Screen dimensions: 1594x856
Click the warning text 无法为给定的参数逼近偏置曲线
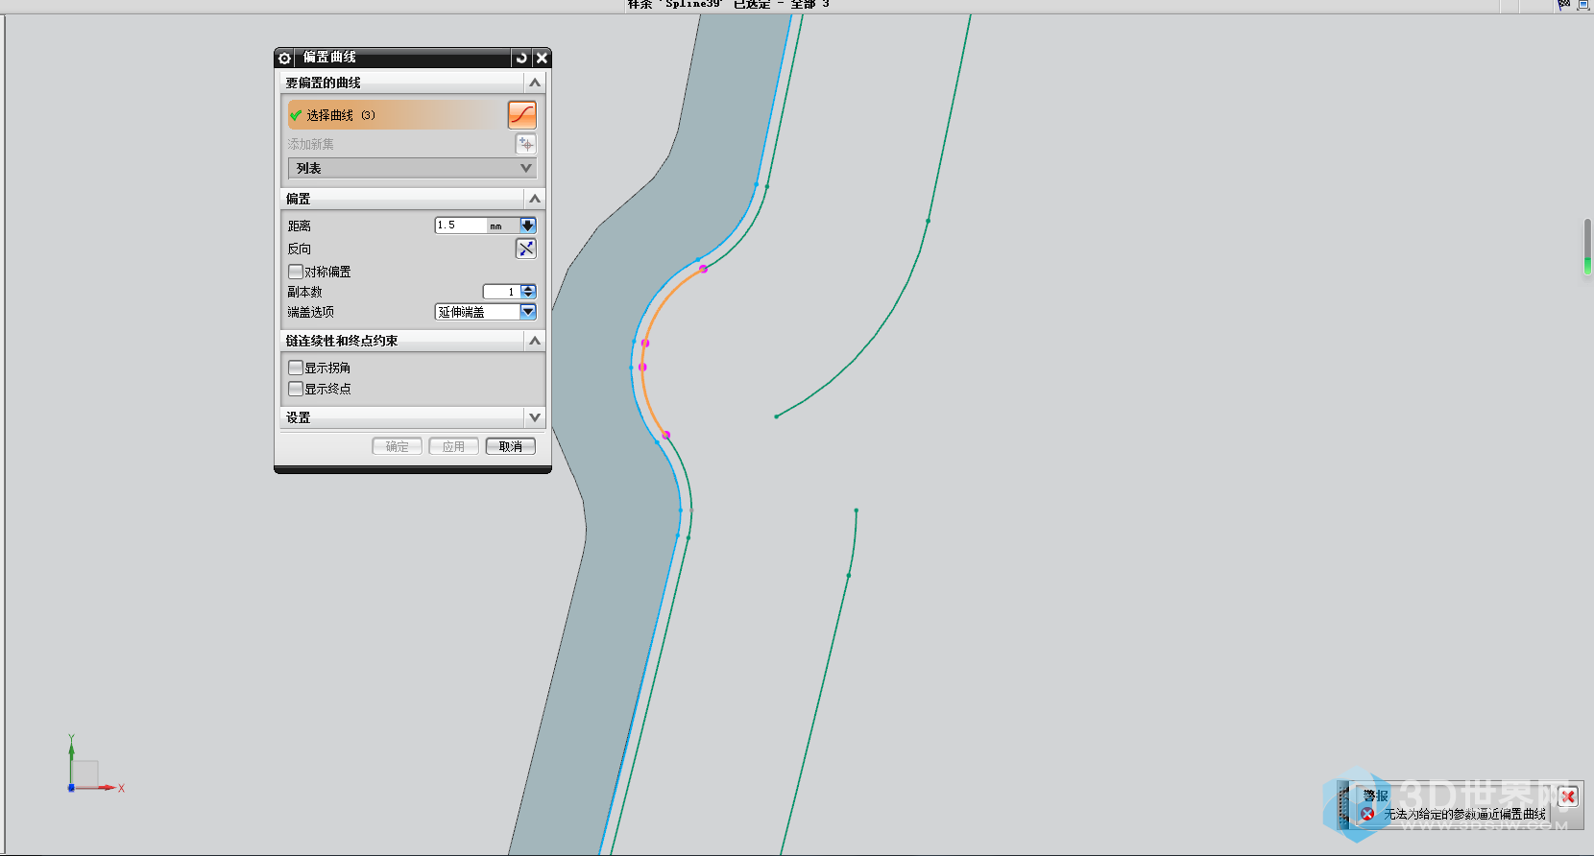[1465, 814]
